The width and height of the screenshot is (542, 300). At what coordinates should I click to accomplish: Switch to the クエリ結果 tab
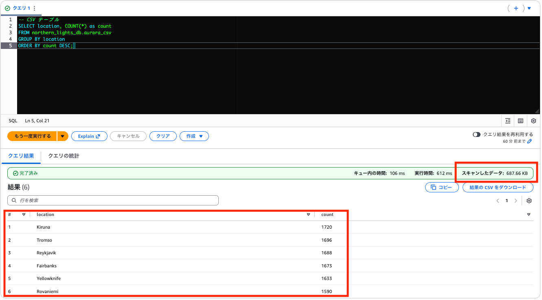(21, 156)
